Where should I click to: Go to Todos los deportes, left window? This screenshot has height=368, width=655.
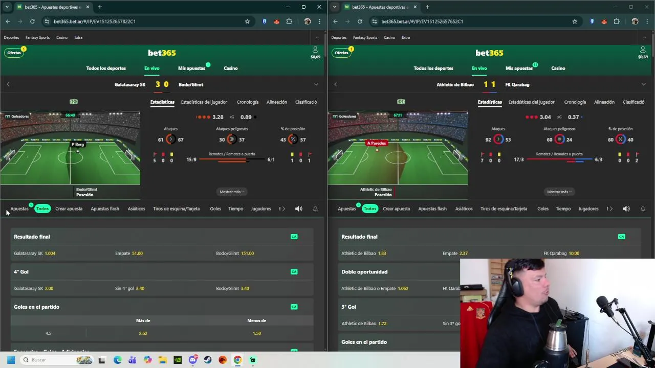tap(106, 68)
